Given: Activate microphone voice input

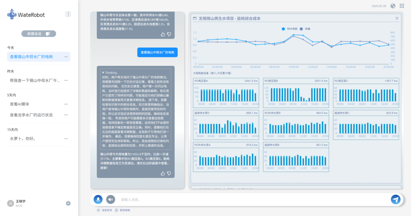Looking at the screenshot, I should pyautogui.click(x=98, y=200).
